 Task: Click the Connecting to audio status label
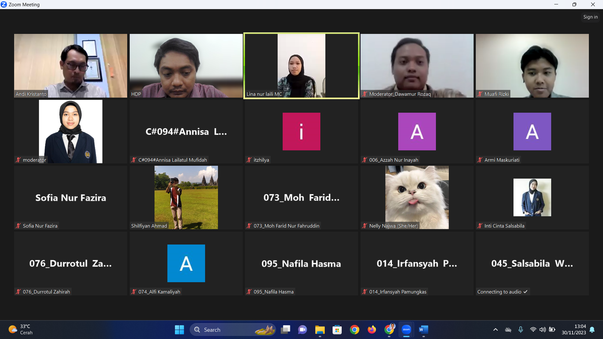coord(502,292)
